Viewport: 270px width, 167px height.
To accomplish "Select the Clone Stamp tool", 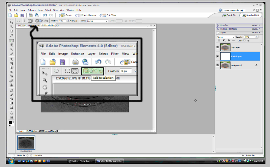I will (x=11, y=85).
